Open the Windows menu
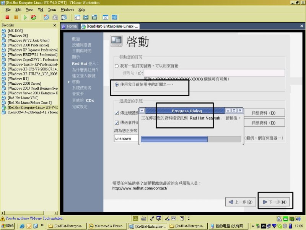 click(x=67, y=10)
